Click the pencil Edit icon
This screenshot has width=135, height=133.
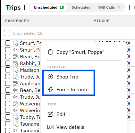point(50,114)
